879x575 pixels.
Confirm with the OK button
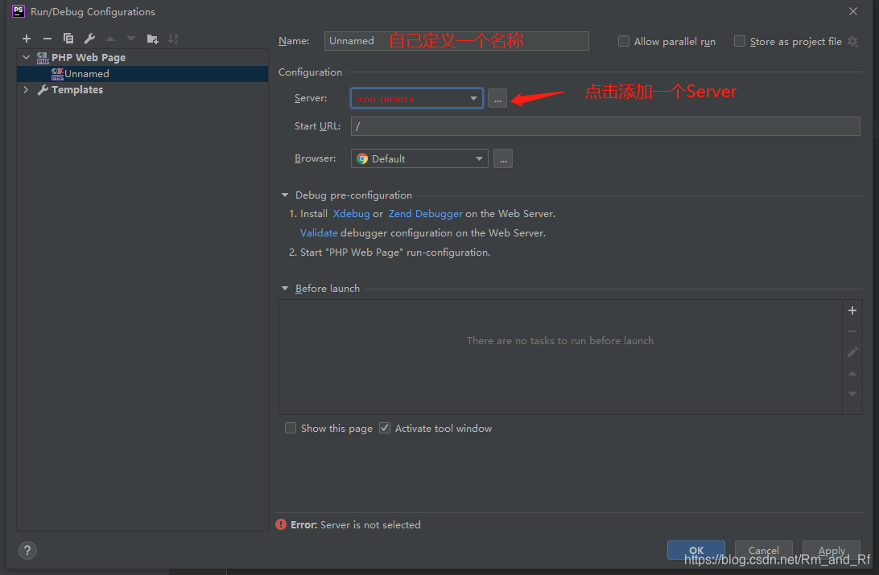tap(695, 550)
